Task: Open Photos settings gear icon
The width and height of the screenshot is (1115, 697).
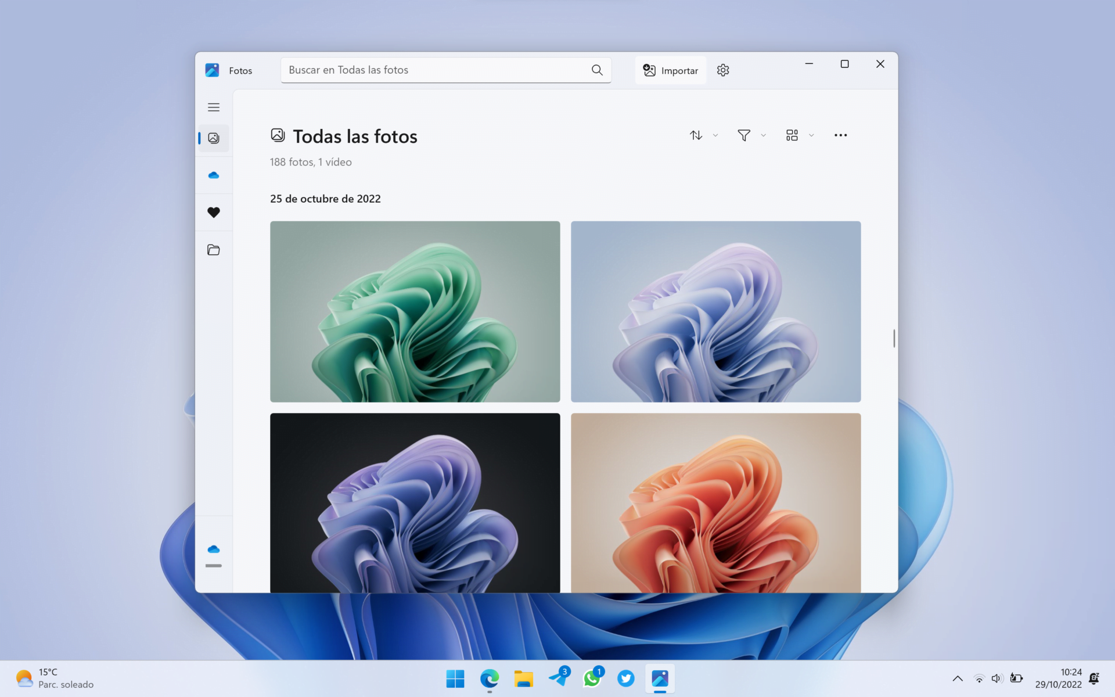Action: click(722, 70)
